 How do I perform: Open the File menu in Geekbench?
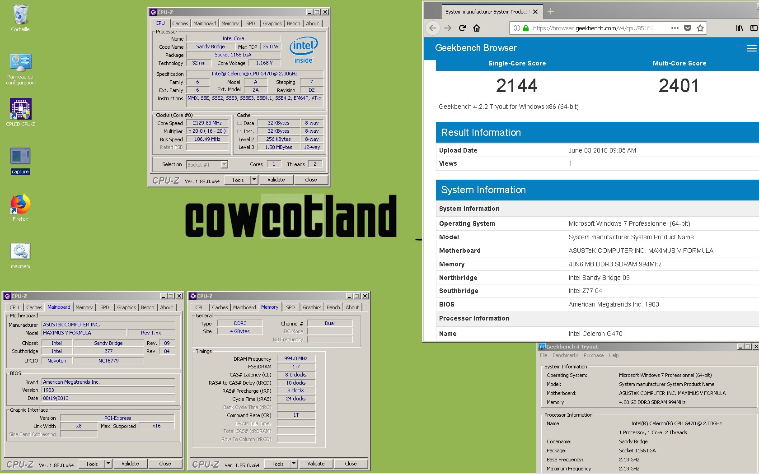coord(543,355)
